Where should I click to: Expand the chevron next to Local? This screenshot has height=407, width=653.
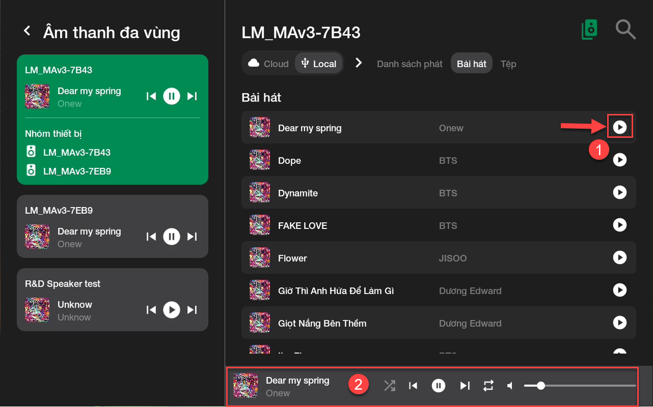point(359,63)
